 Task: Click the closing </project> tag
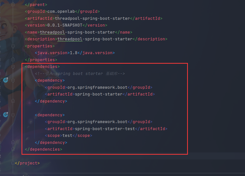[27, 163]
